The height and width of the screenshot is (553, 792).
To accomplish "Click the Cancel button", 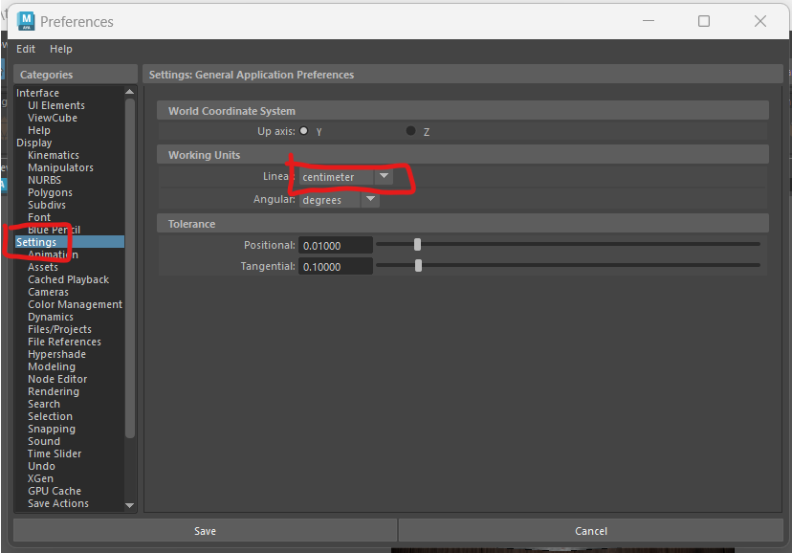I will [x=591, y=531].
